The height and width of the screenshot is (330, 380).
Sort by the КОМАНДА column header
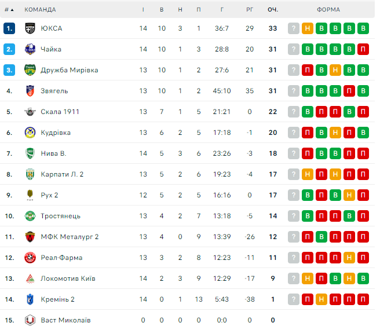pos(40,10)
